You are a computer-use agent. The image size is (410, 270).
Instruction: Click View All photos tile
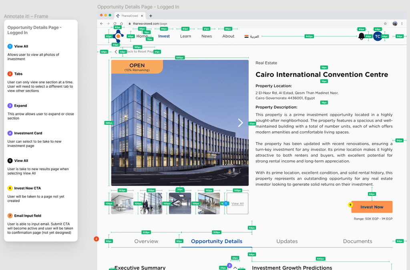click(237, 204)
